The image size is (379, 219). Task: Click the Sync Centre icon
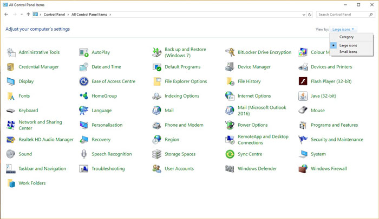click(230, 154)
